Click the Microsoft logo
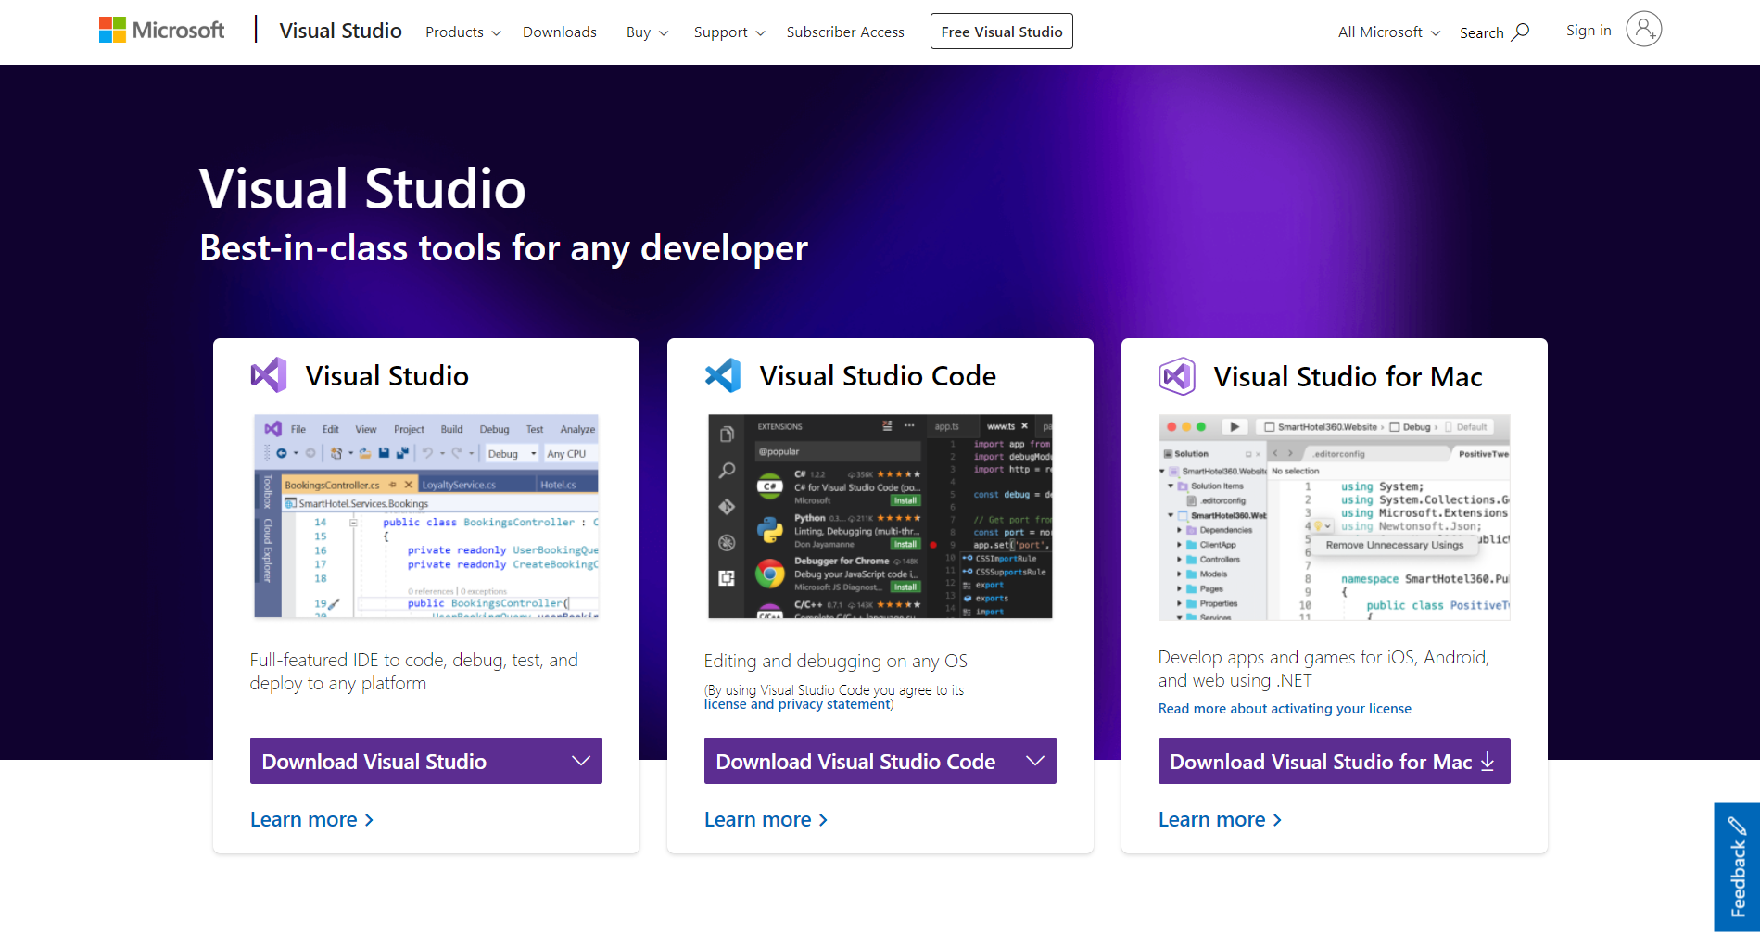Viewport: 1760px width, 934px height. point(161,31)
